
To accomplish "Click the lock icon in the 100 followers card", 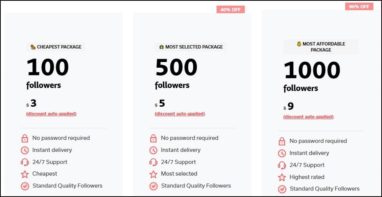I will (x=24, y=138).
